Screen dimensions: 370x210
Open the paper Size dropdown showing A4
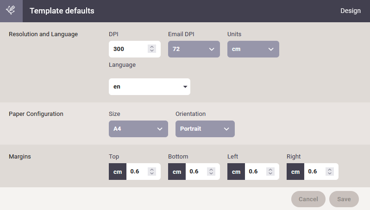(x=138, y=129)
